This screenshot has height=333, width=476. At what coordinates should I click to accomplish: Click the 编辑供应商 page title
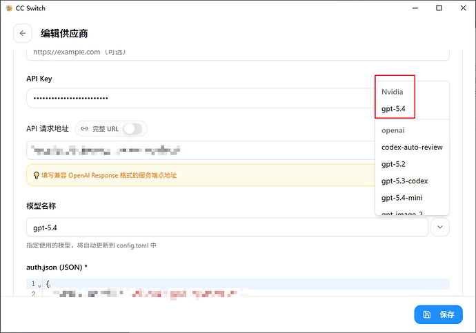(64, 33)
